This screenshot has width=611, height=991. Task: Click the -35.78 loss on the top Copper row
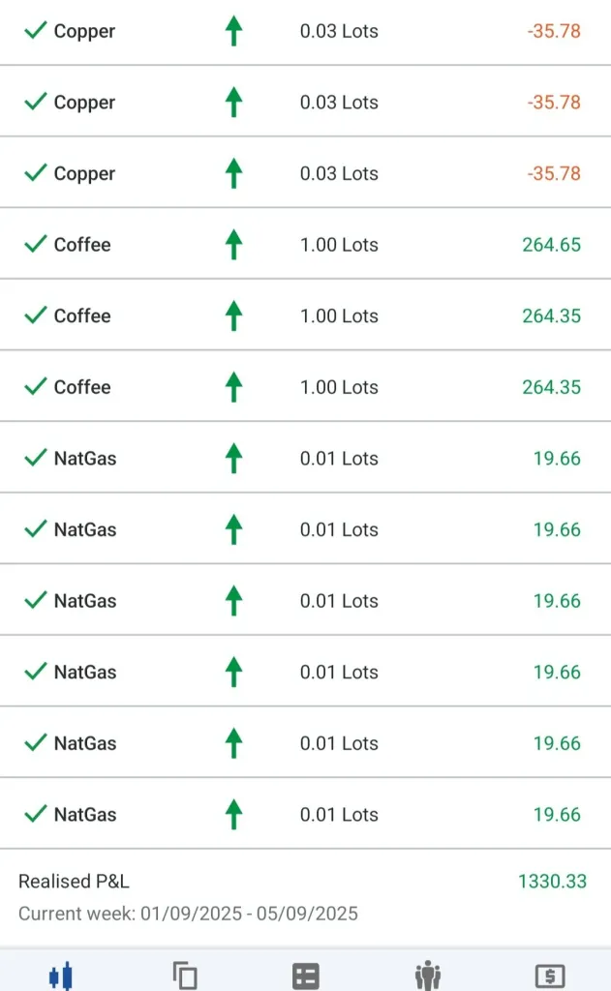coord(554,31)
